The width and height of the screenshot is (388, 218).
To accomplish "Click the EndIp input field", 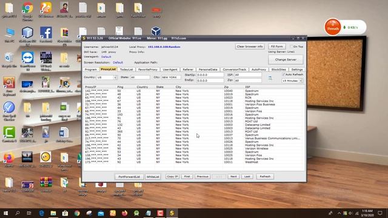I will [210, 81].
